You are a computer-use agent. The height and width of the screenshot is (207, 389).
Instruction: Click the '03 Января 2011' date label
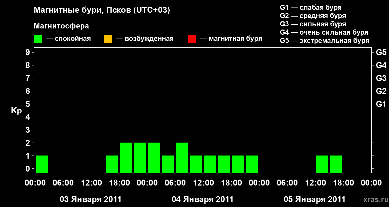pos(91,199)
